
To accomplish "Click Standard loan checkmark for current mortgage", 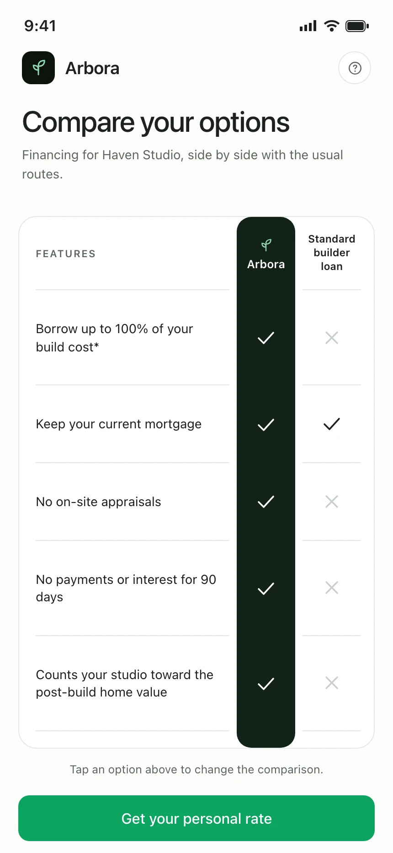I will click(x=332, y=424).
